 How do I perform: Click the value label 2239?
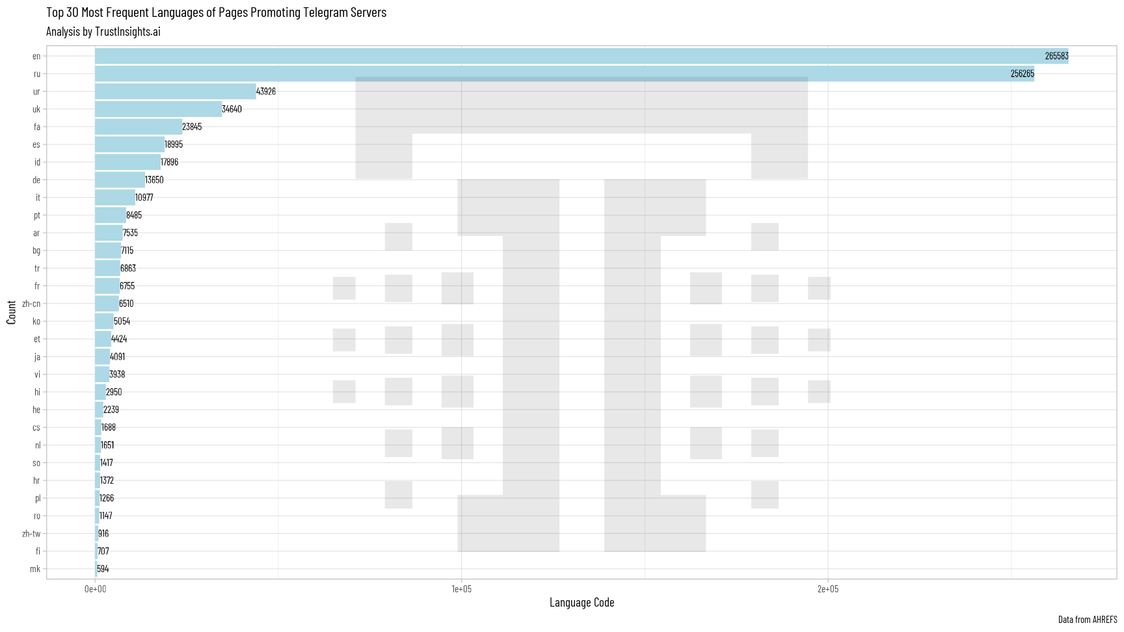[111, 409]
